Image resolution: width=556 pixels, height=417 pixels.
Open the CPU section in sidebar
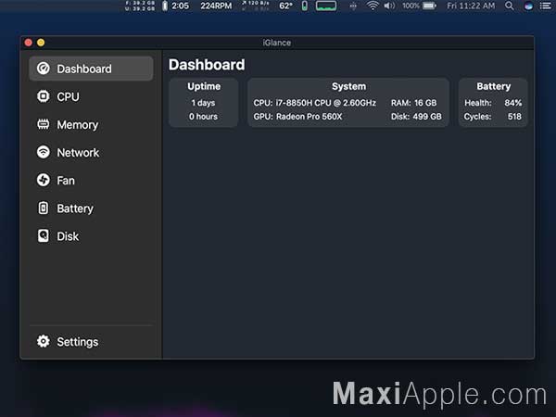click(91, 96)
